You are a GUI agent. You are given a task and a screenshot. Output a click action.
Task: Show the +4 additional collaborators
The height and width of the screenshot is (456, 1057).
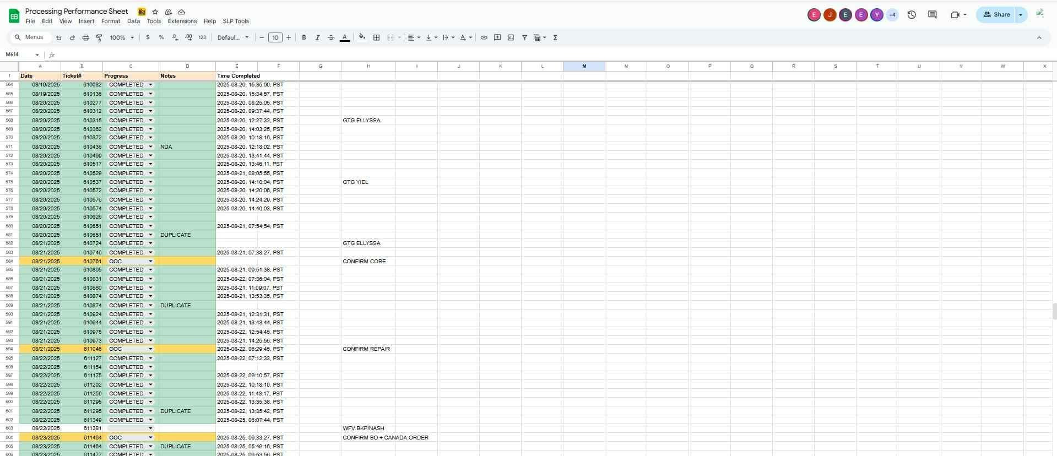tap(892, 15)
